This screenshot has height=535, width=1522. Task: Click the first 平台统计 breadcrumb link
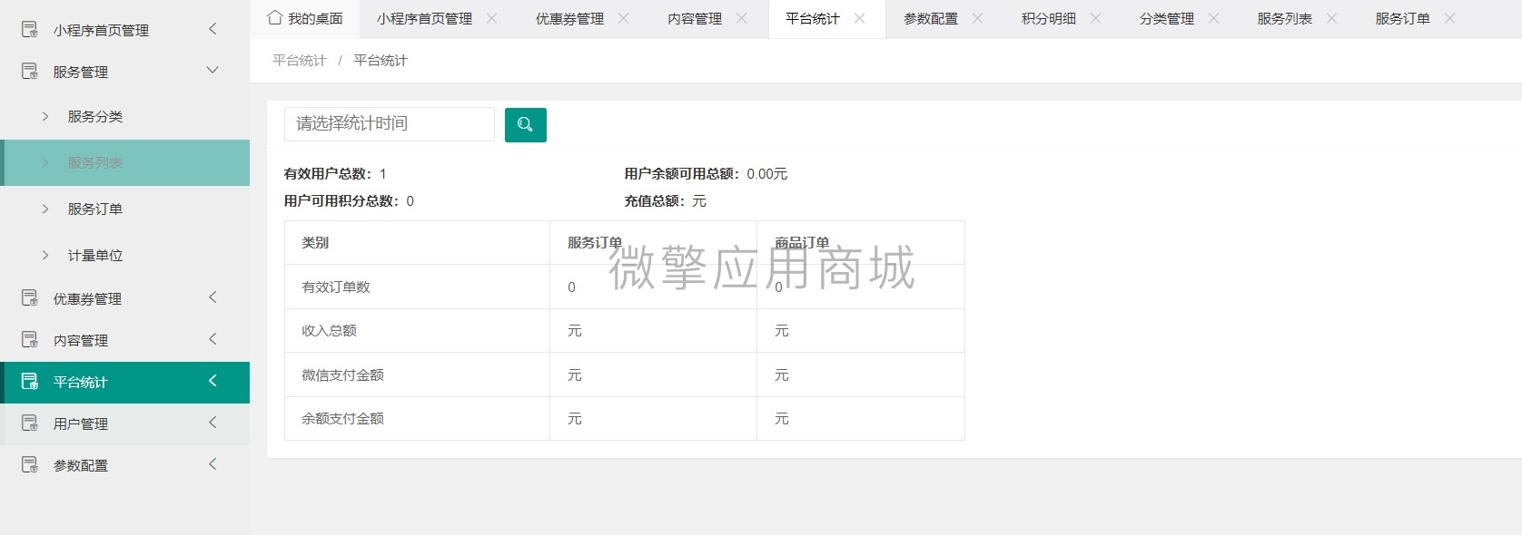(300, 61)
